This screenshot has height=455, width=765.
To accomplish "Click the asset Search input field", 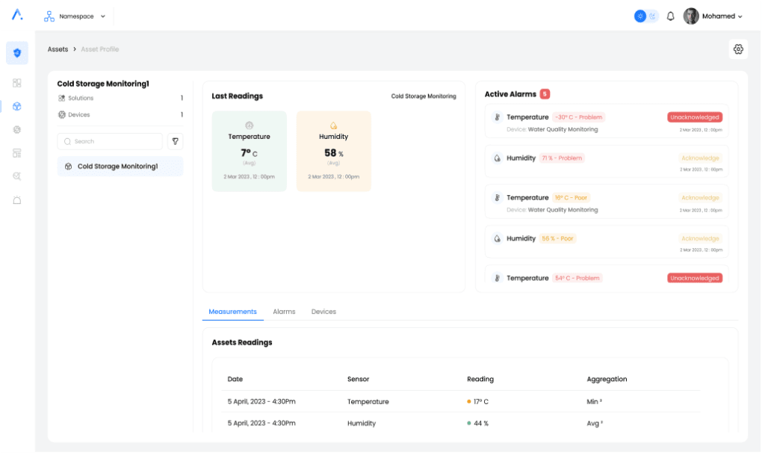I will 111,141.
